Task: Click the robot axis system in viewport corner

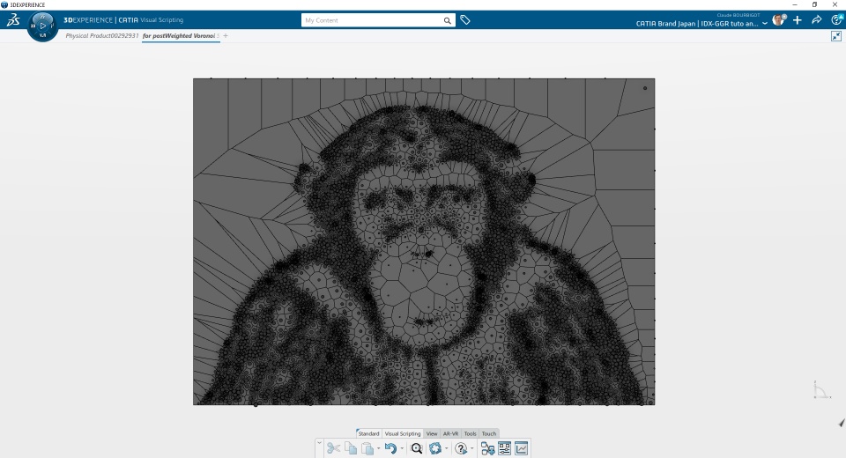Action: [821, 390]
